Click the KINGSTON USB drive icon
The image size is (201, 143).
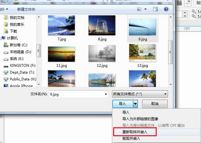pyautogui.click(x=6, y=66)
